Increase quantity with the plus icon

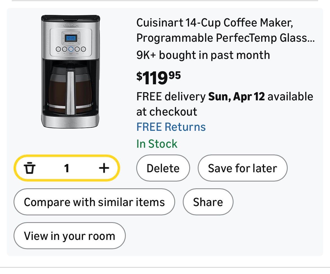pyautogui.click(x=104, y=168)
